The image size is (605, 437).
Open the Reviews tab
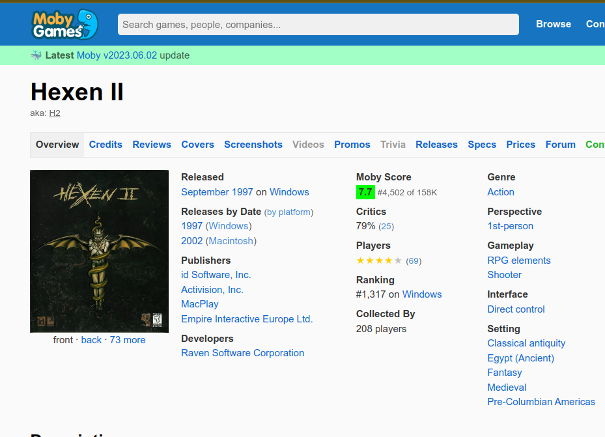(x=152, y=145)
